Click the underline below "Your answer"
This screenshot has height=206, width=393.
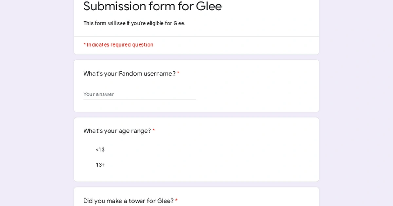(140, 99)
